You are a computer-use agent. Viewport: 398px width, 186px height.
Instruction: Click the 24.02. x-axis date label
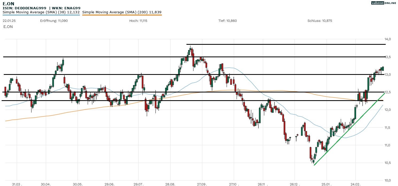tap(355, 184)
